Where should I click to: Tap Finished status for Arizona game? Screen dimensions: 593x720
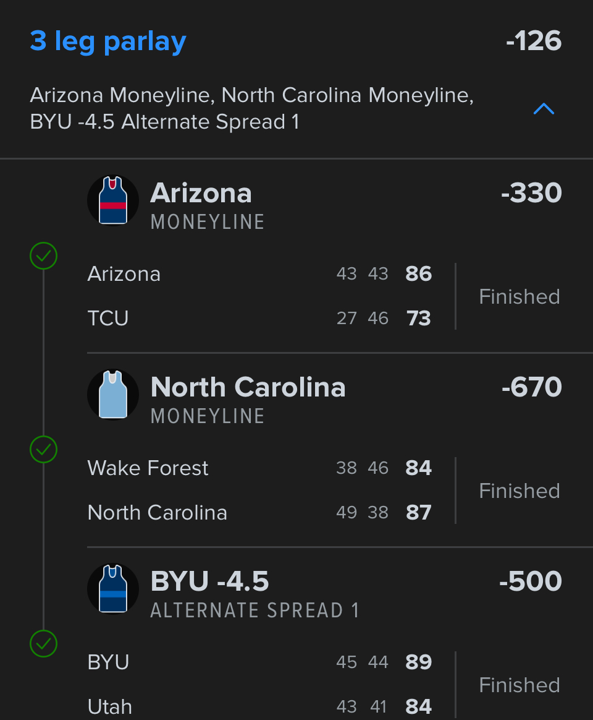coord(519,297)
